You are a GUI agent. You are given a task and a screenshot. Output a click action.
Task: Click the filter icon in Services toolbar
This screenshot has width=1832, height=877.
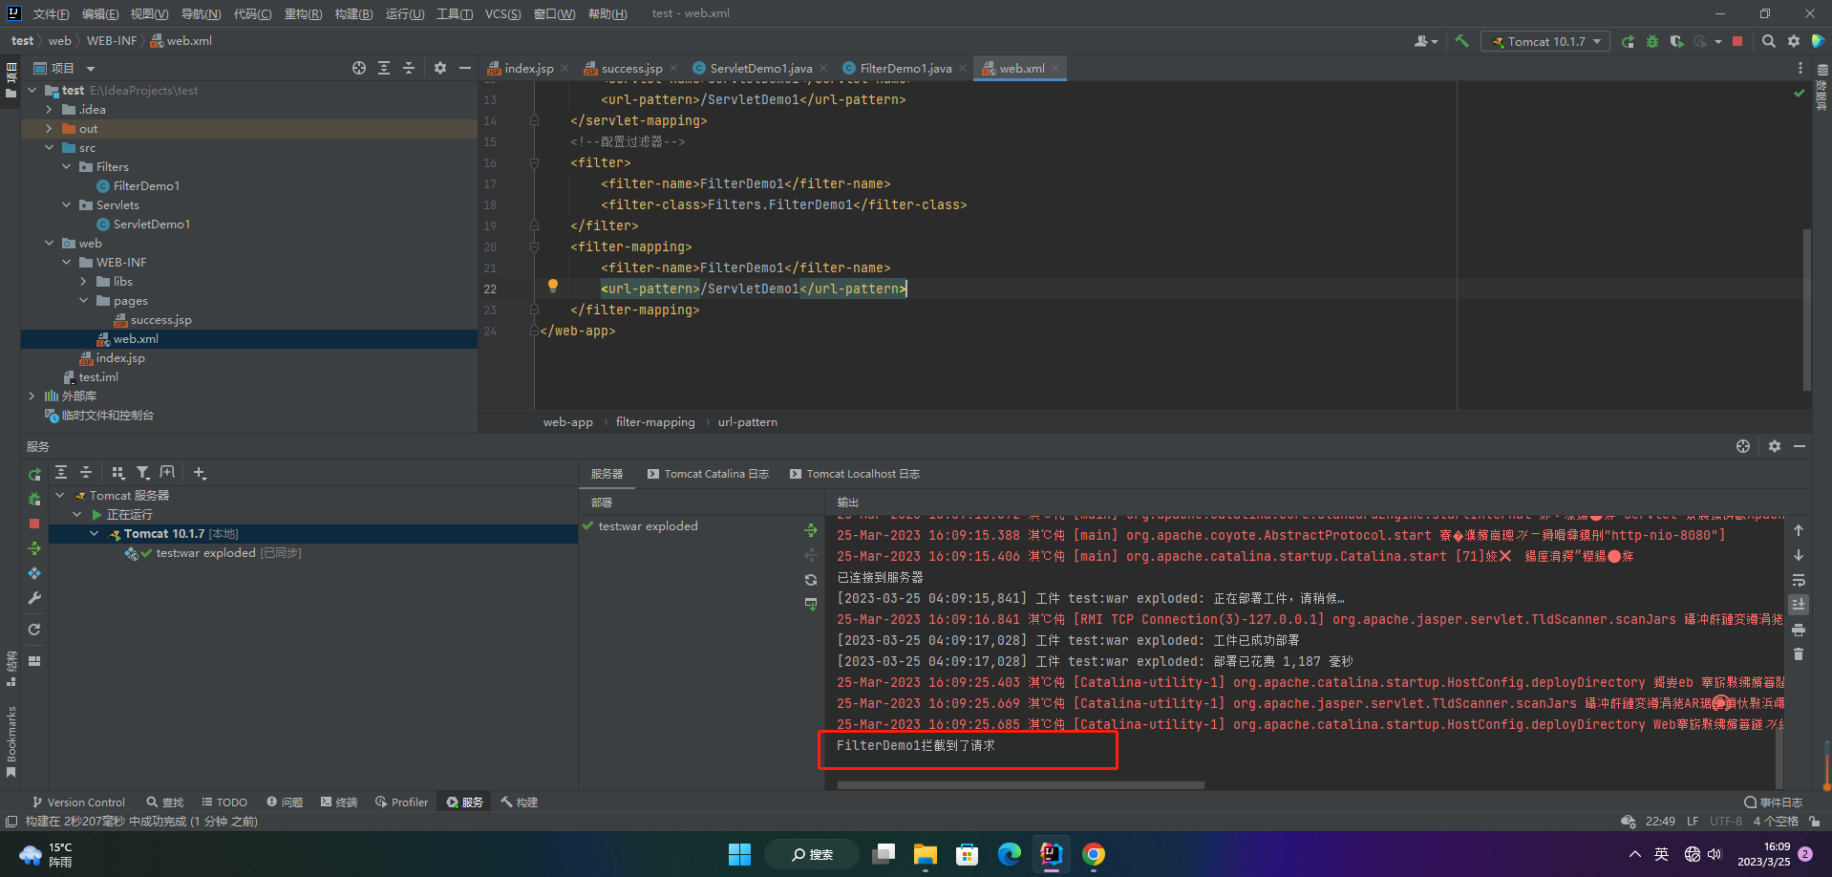142,473
